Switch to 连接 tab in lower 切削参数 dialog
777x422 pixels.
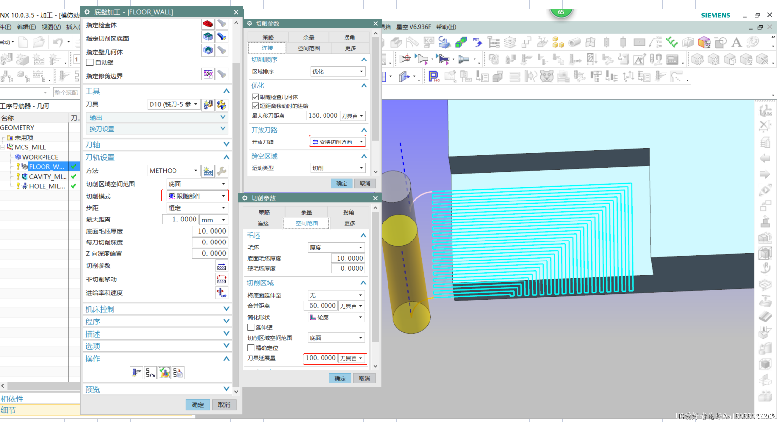pyautogui.click(x=263, y=223)
